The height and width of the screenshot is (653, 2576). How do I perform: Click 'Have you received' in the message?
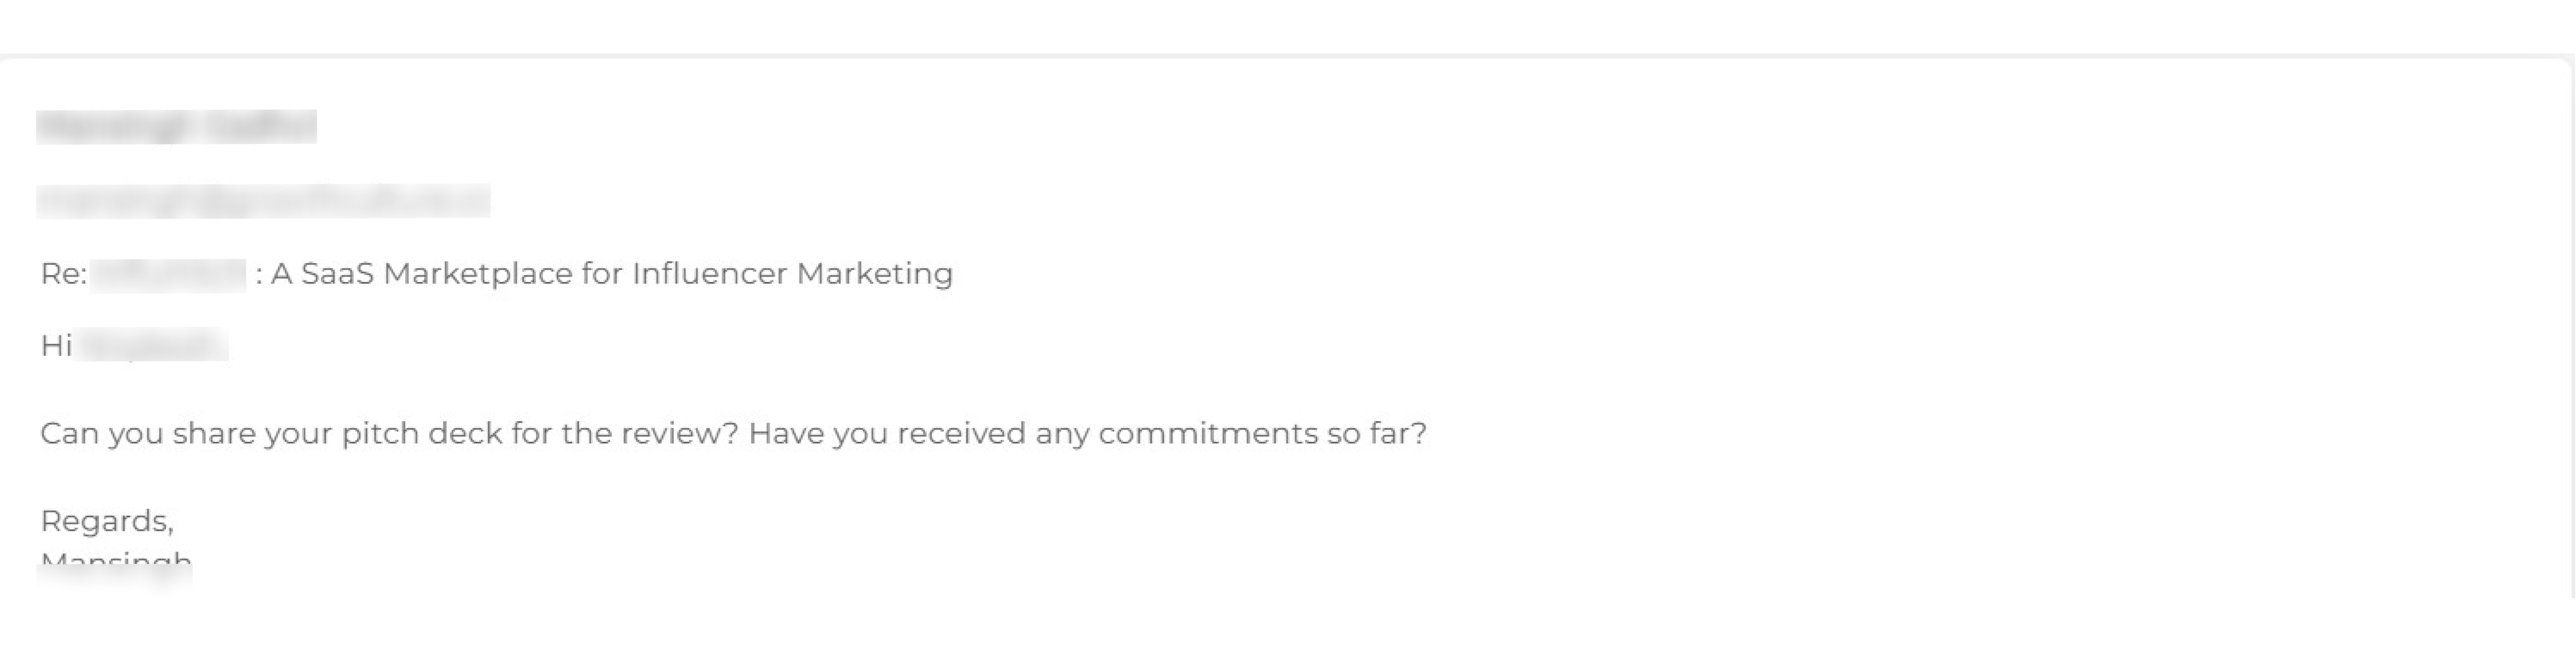887,433
